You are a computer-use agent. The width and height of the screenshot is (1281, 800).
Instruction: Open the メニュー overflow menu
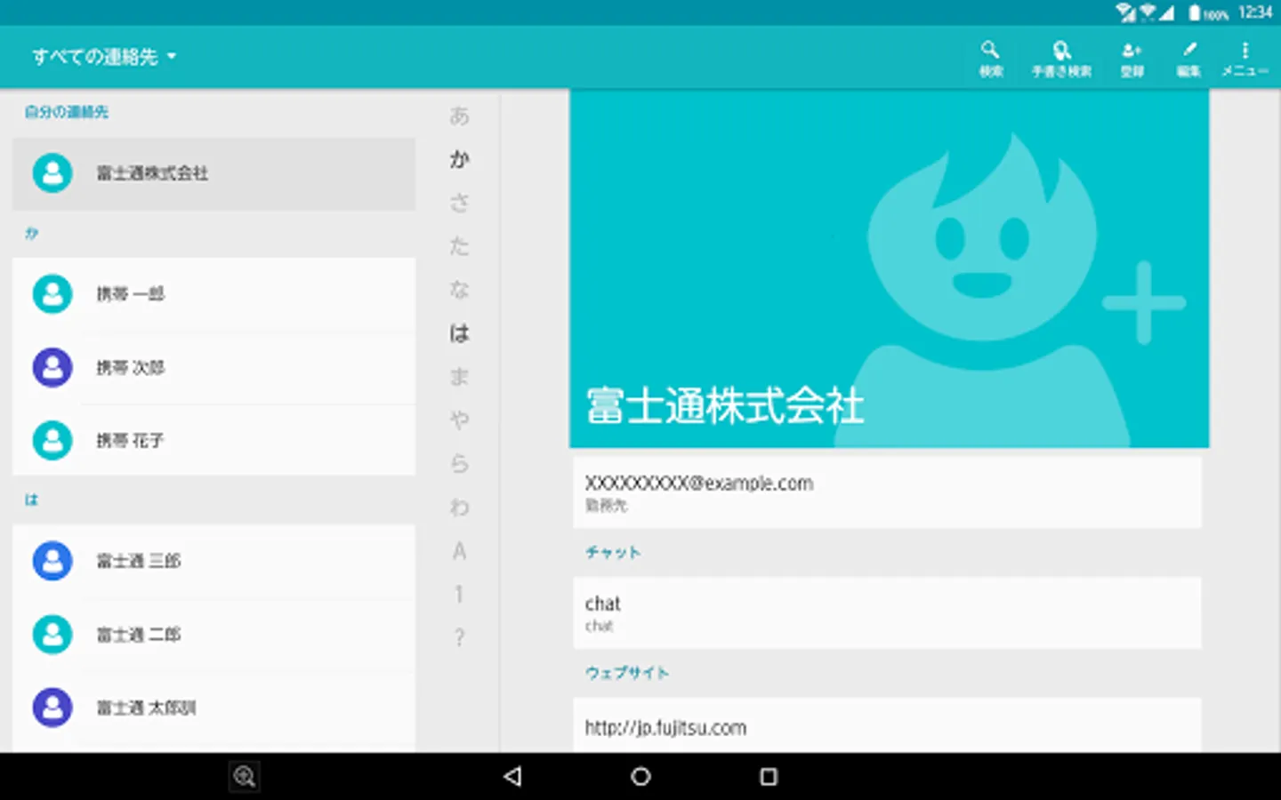1245,58
